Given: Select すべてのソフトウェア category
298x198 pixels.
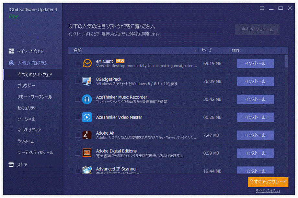Looking at the screenshot, I should [x=35, y=75].
